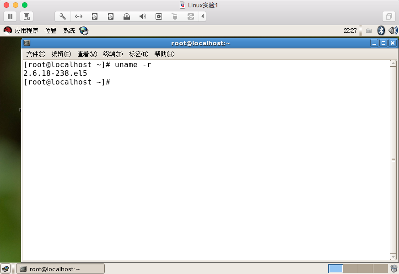Click the first hard disk icon
The image size is (399, 274).
tap(95, 16)
